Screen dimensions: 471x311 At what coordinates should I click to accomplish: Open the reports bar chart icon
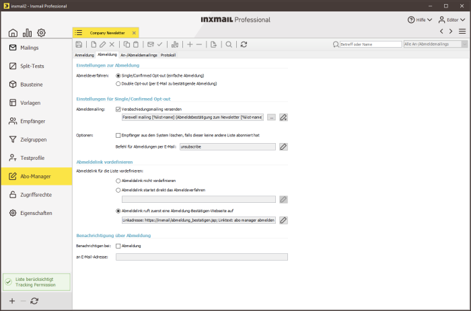[27, 33]
